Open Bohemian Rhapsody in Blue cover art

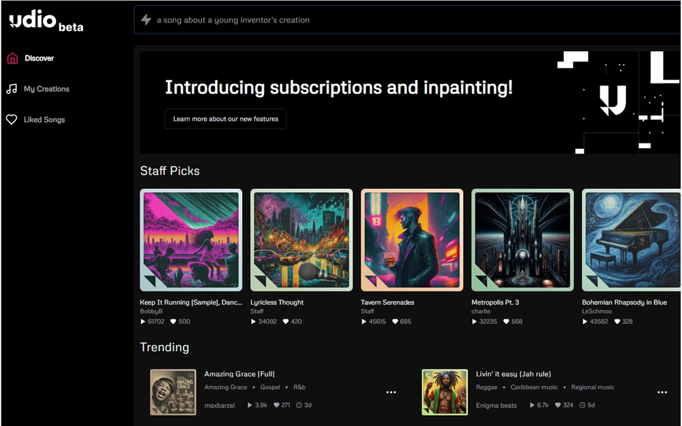(631, 240)
